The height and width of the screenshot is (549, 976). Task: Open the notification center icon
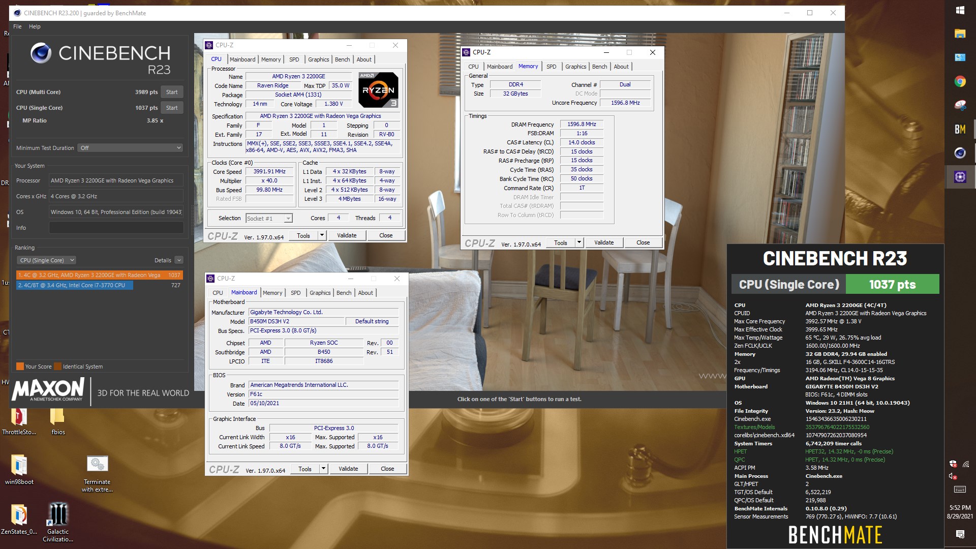click(960, 534)
